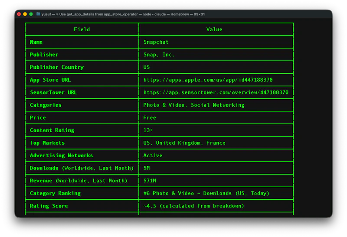Click the 'Advertising Networks' field label
This screenshot has height=237, width=347.
(61, 156)
